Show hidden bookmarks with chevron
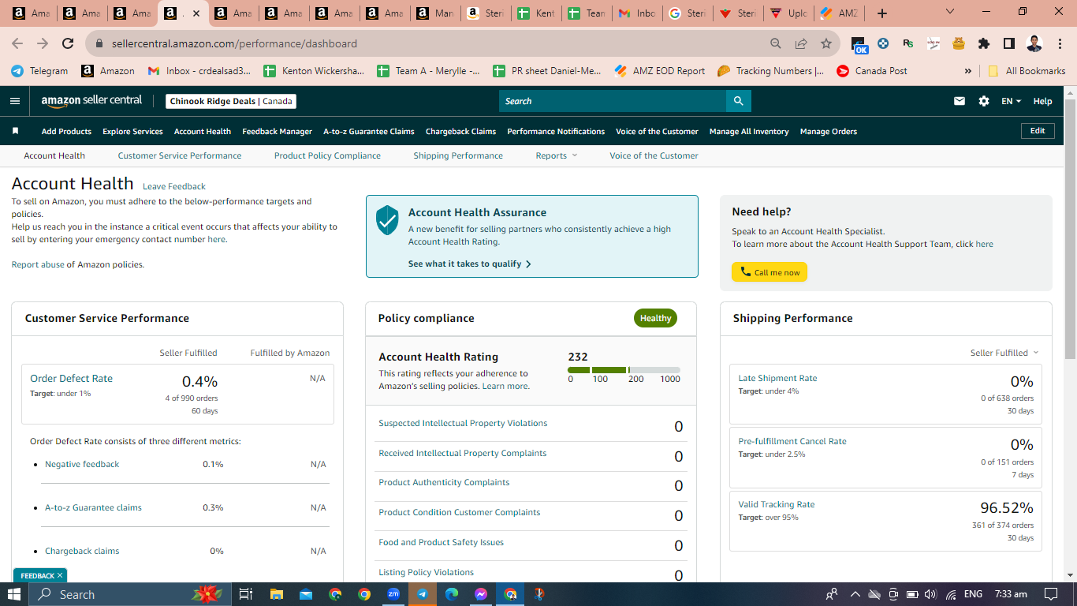Image resolution: width=1077 pixels, height=606 pixels. coord(967,71)
